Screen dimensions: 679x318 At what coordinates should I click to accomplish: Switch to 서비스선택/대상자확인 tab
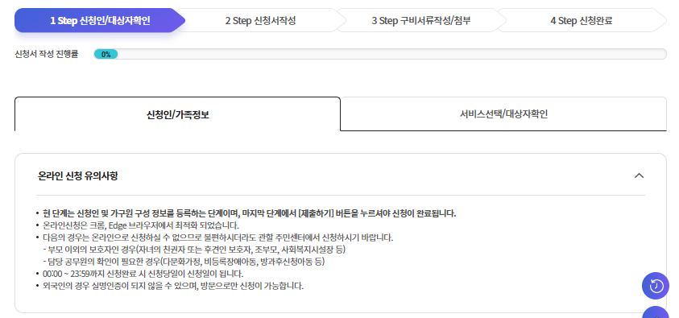point(503,114)
